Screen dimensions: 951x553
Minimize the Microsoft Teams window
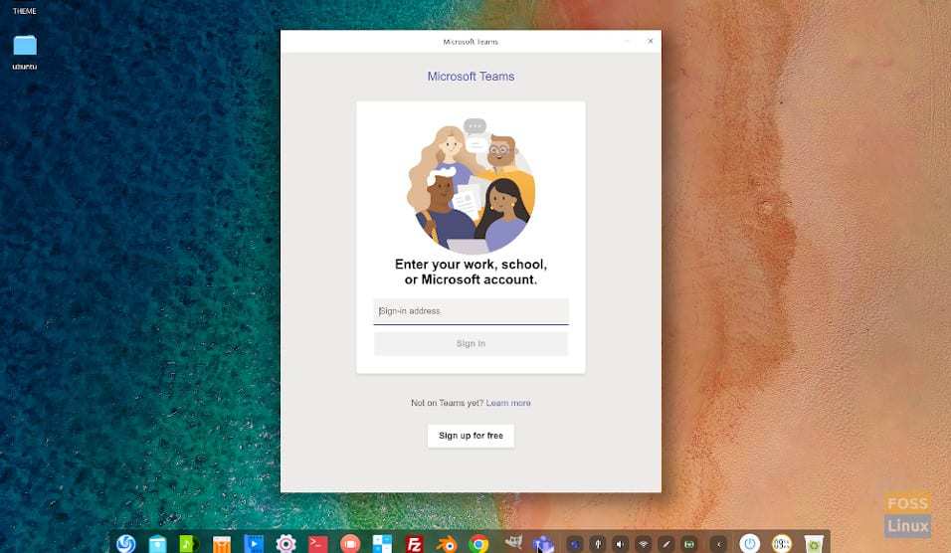pyautogui.click(x=627, y=41)
